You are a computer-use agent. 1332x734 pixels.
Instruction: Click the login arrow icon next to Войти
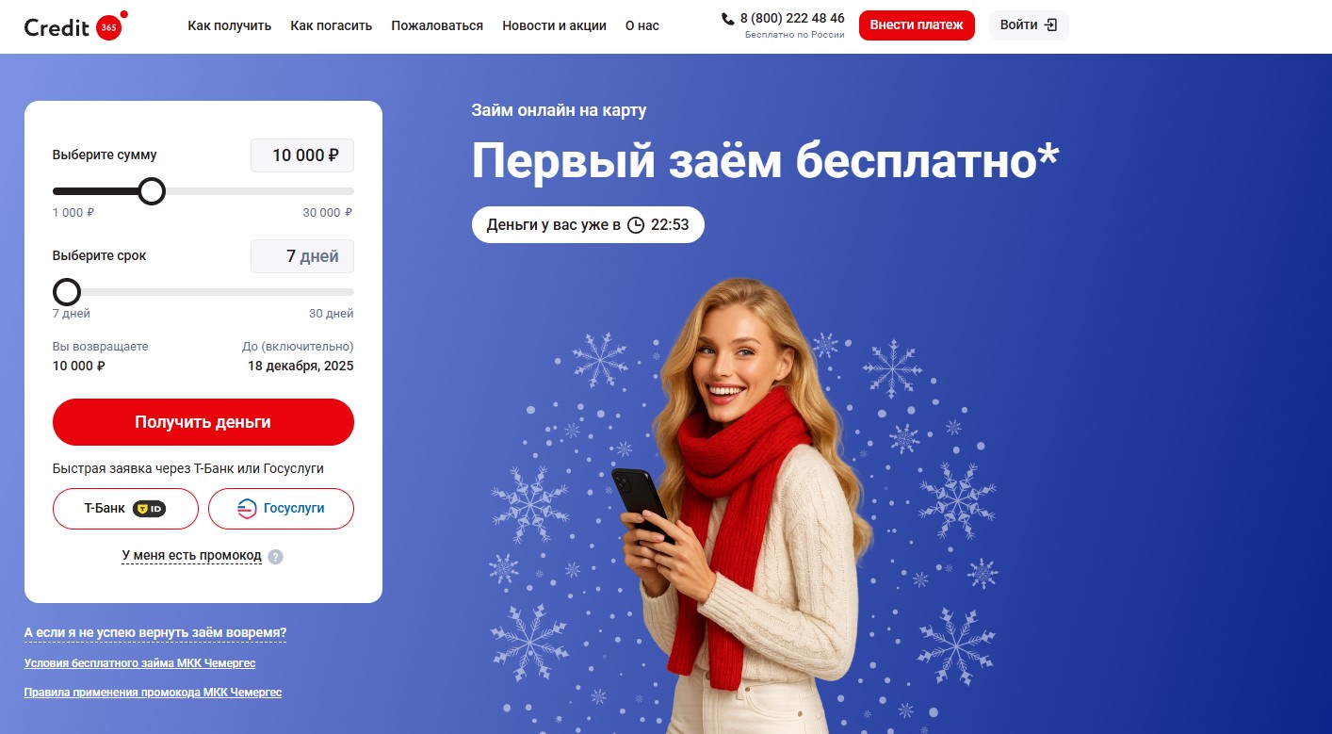(x=1051, y=25)
